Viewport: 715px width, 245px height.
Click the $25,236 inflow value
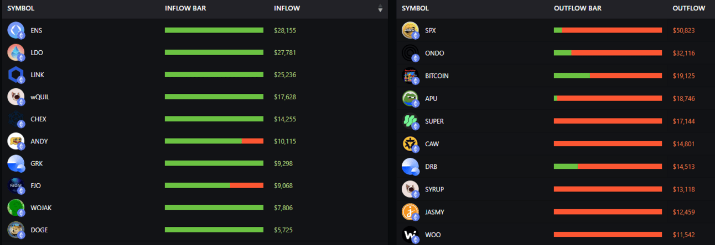285,74
